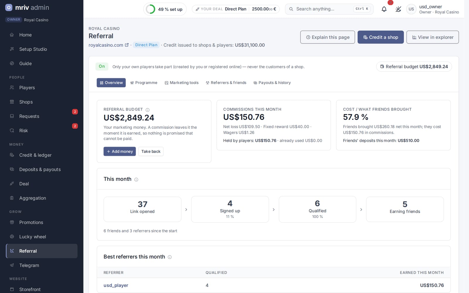The width and height of the screenshot is (469, 293).
Task: Click the Deal rocket icon in sidebar
Action: coord(12,183)
